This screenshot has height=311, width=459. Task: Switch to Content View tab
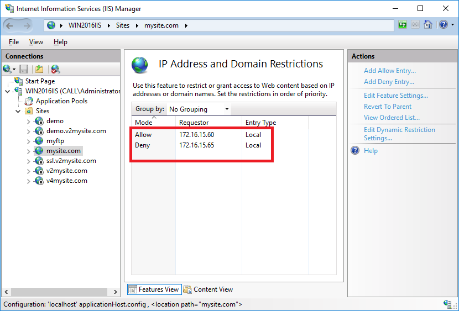pos(208,289)
